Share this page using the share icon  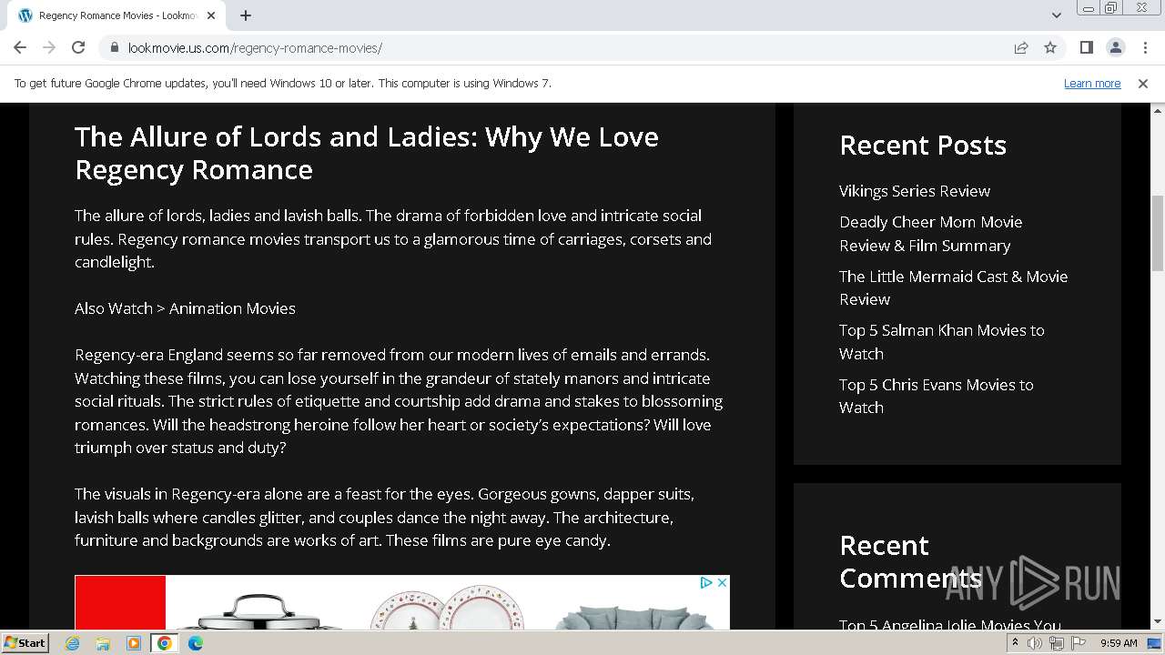coord(1021,47)
